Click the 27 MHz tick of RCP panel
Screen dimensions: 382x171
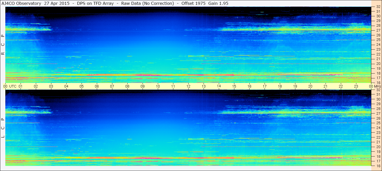(378, 30)
